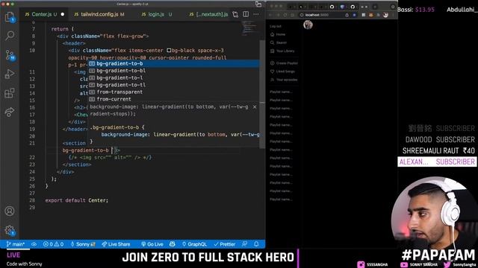The height and width of the screenshot is (268, 478).
Task: Open the editor More Actions ellipsis
Action: click(256, 14)
